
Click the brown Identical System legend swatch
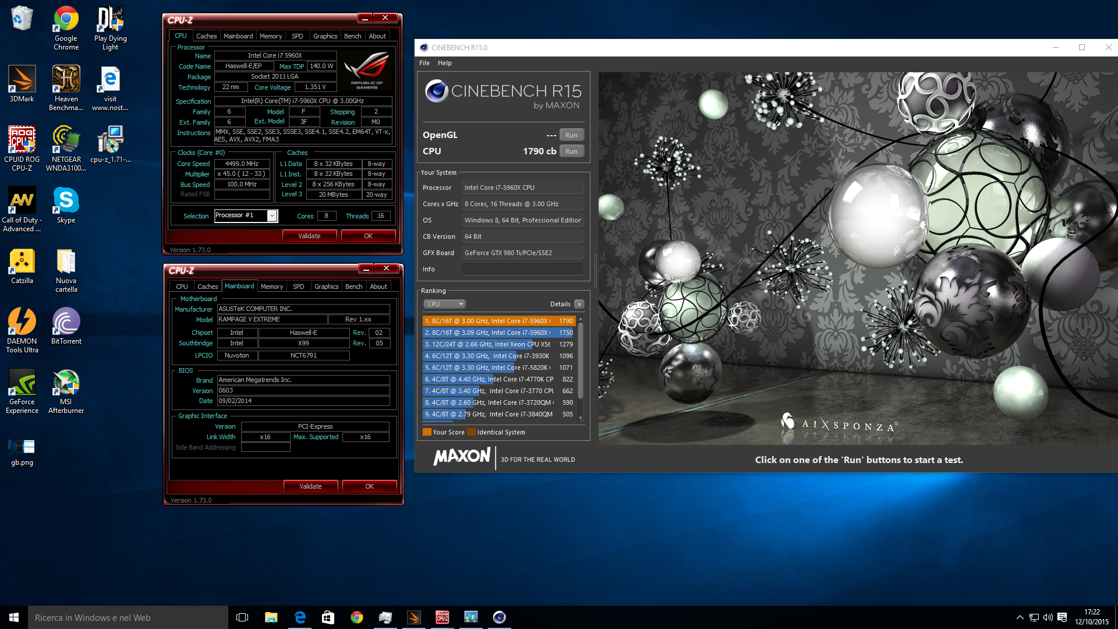pos(471,432)
